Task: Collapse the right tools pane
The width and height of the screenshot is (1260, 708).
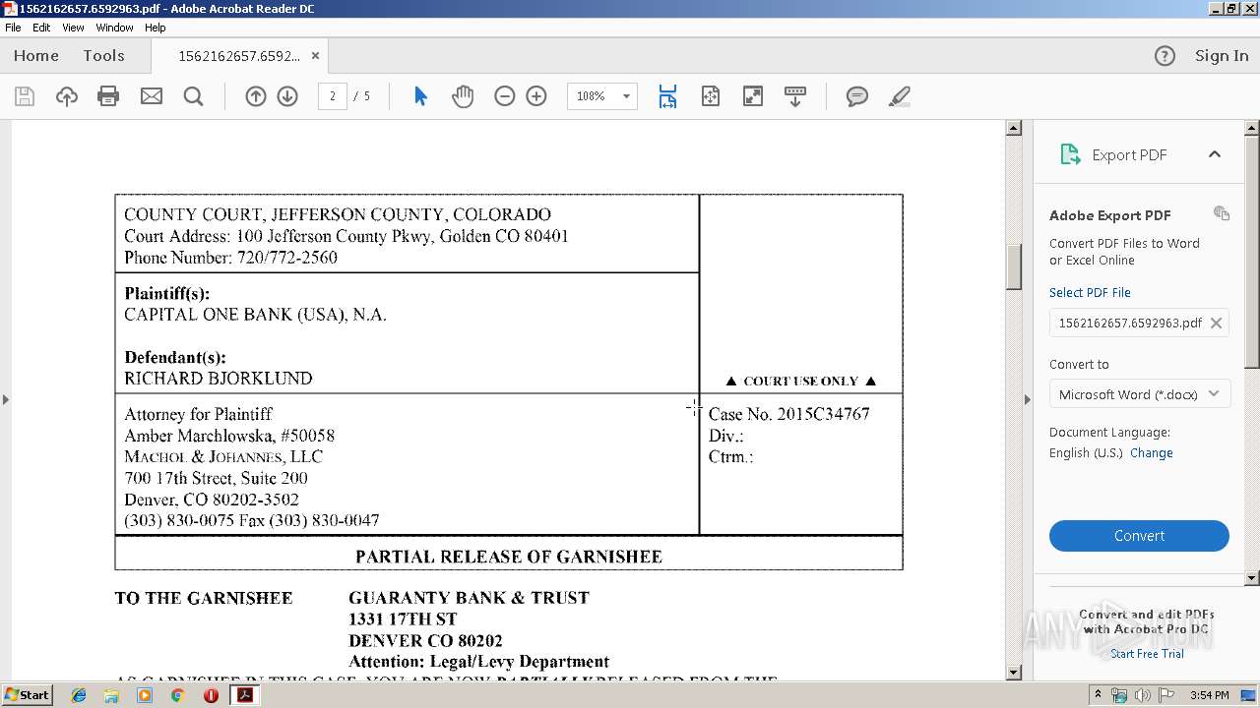Action: tap(1028, 399)
